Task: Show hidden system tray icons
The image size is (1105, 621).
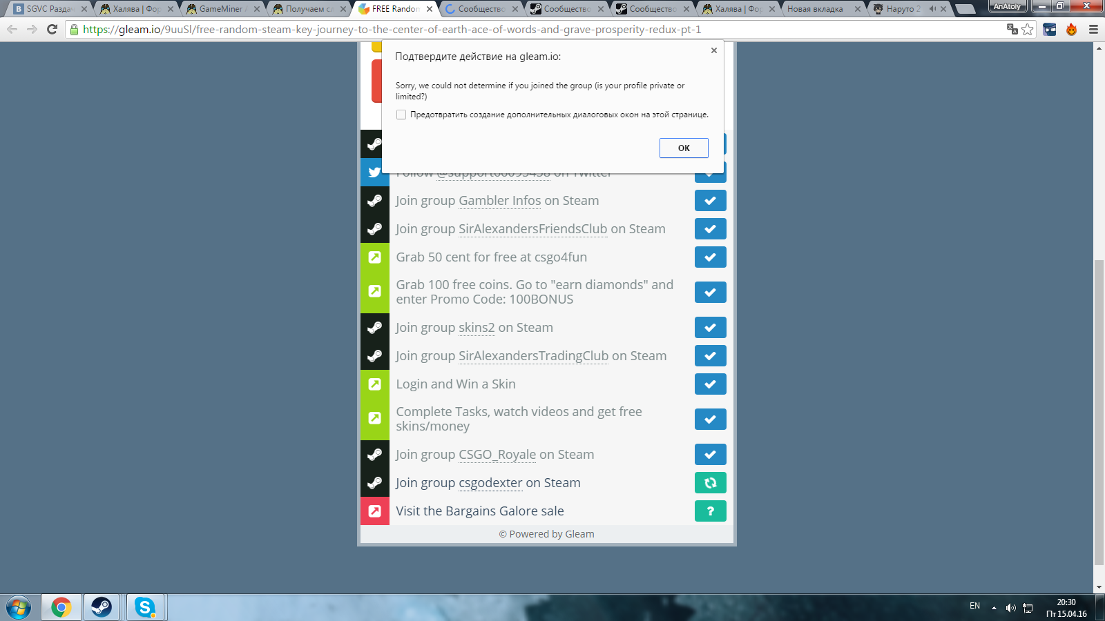Action: 994,607
